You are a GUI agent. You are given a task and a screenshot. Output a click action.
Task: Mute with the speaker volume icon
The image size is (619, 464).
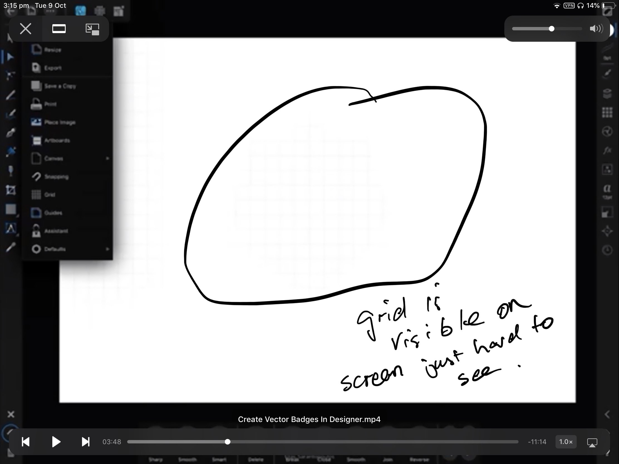(x=596, y=29)
